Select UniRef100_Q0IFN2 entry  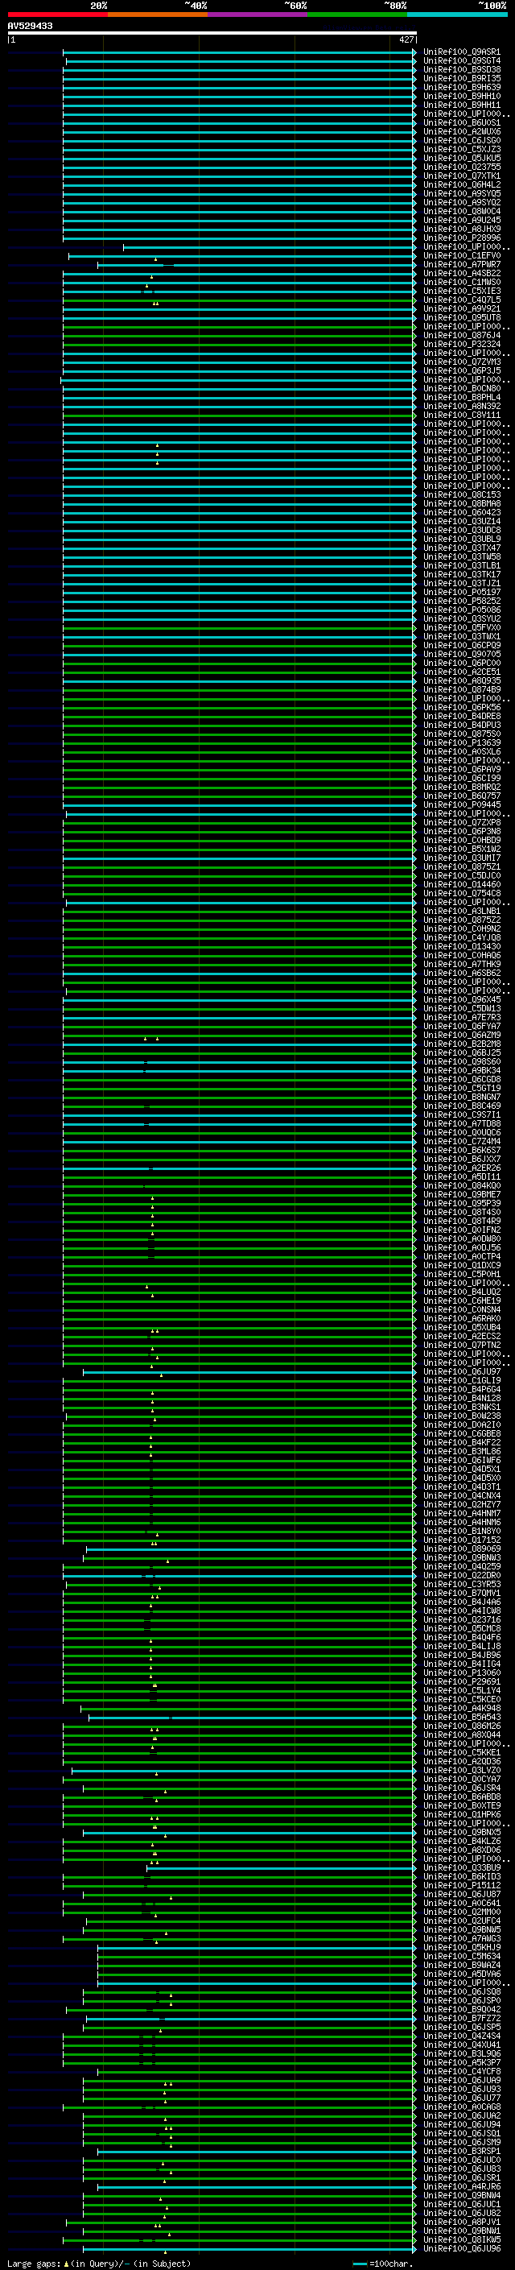(x=461, y=1230)
